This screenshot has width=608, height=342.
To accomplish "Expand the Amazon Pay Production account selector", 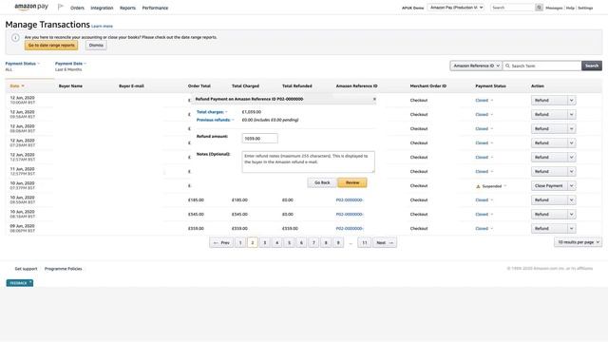I will pyautogui.click(x=456, y=8).
